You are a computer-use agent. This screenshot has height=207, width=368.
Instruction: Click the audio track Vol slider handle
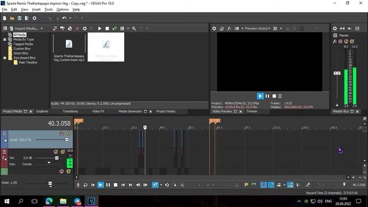[x=57, y=158]
